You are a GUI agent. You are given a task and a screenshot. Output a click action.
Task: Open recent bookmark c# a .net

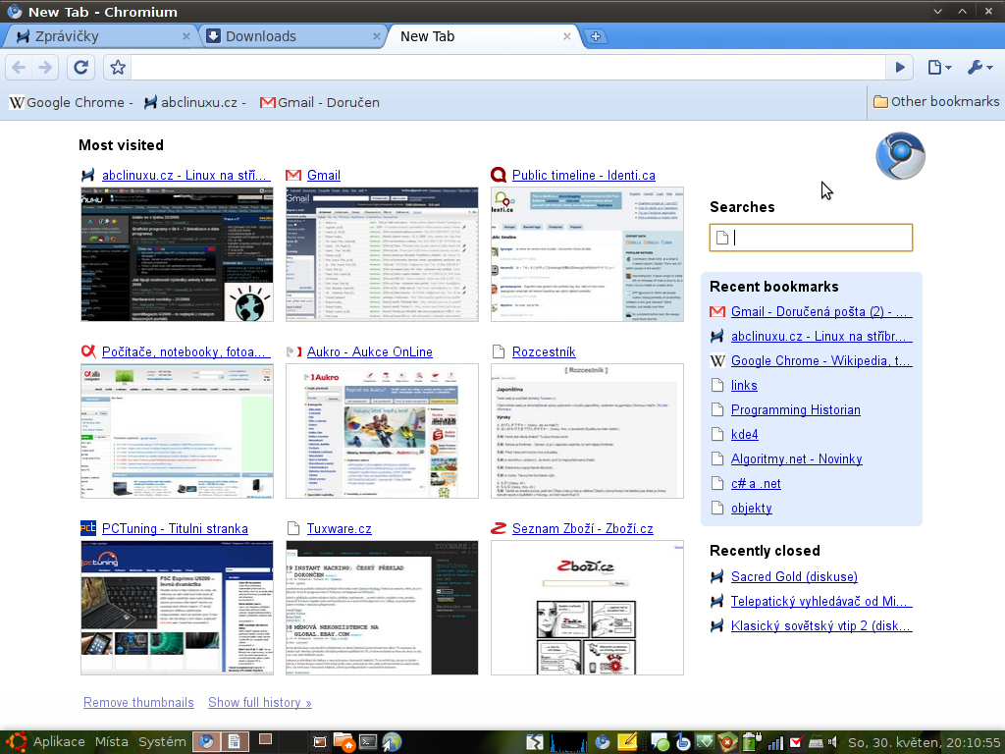coord(757,484)
